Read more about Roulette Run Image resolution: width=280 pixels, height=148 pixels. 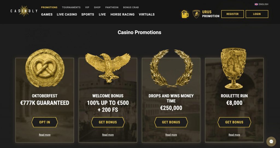[x=234, y=135]
